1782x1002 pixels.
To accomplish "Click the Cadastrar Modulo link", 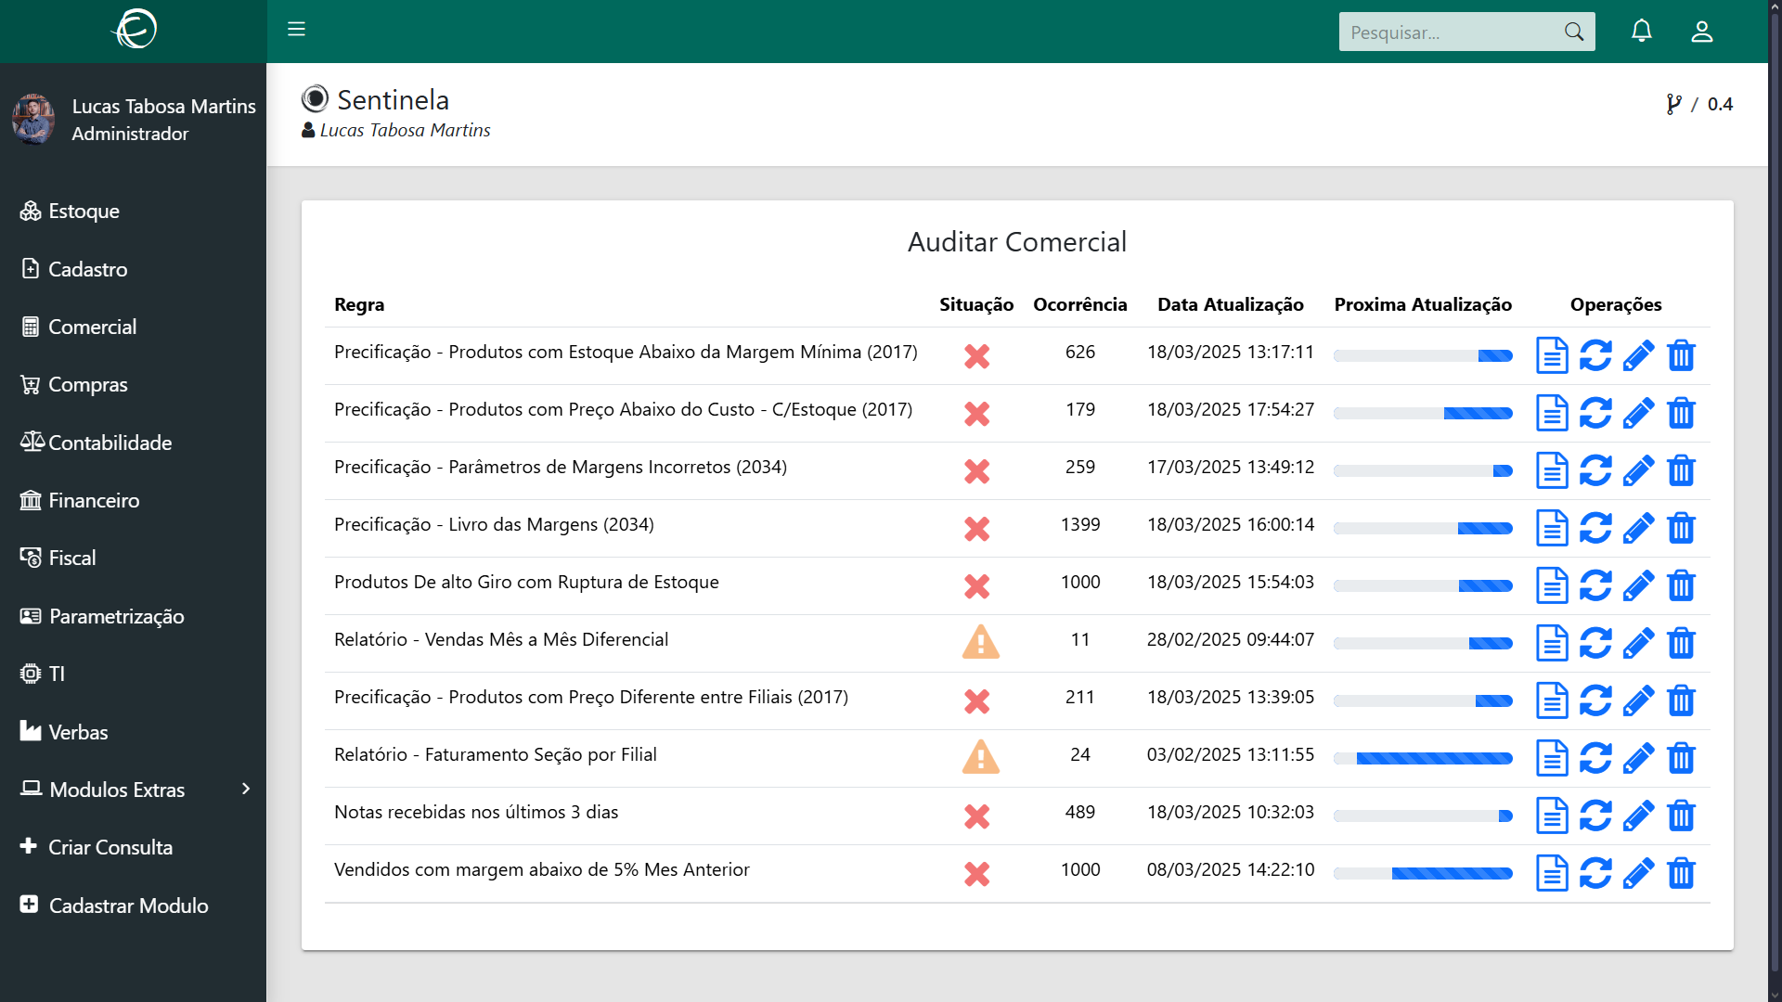I will click(x=128, y=906).
